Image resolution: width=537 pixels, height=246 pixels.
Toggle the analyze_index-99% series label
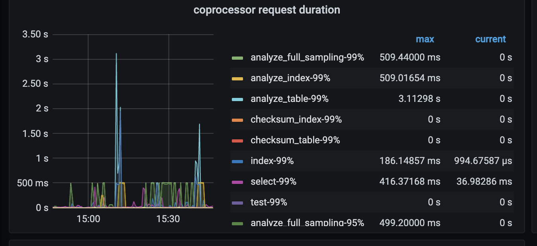tap(290, 78)
